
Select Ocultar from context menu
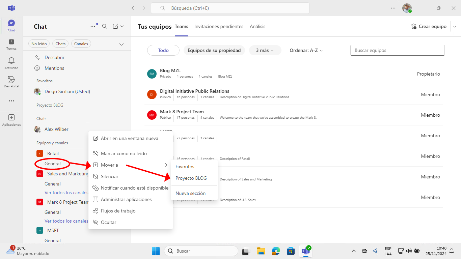pyautogui.click(x=131, y=222)
